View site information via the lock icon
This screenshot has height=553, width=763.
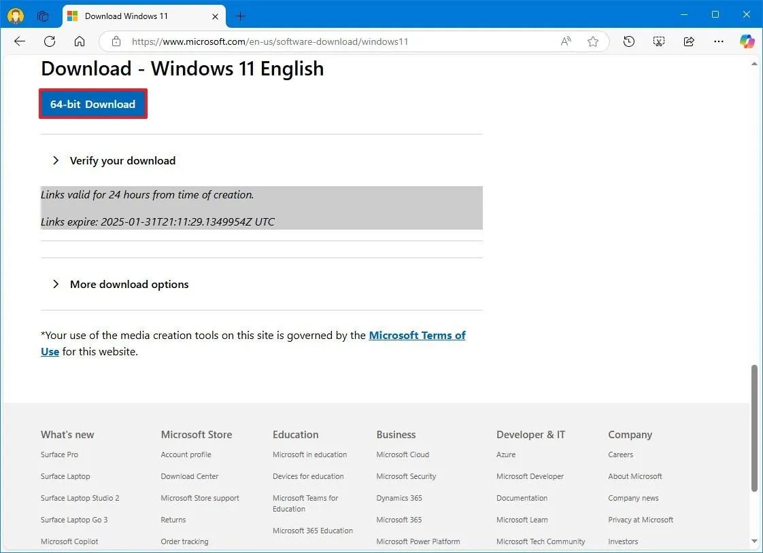tap(116, 41)
